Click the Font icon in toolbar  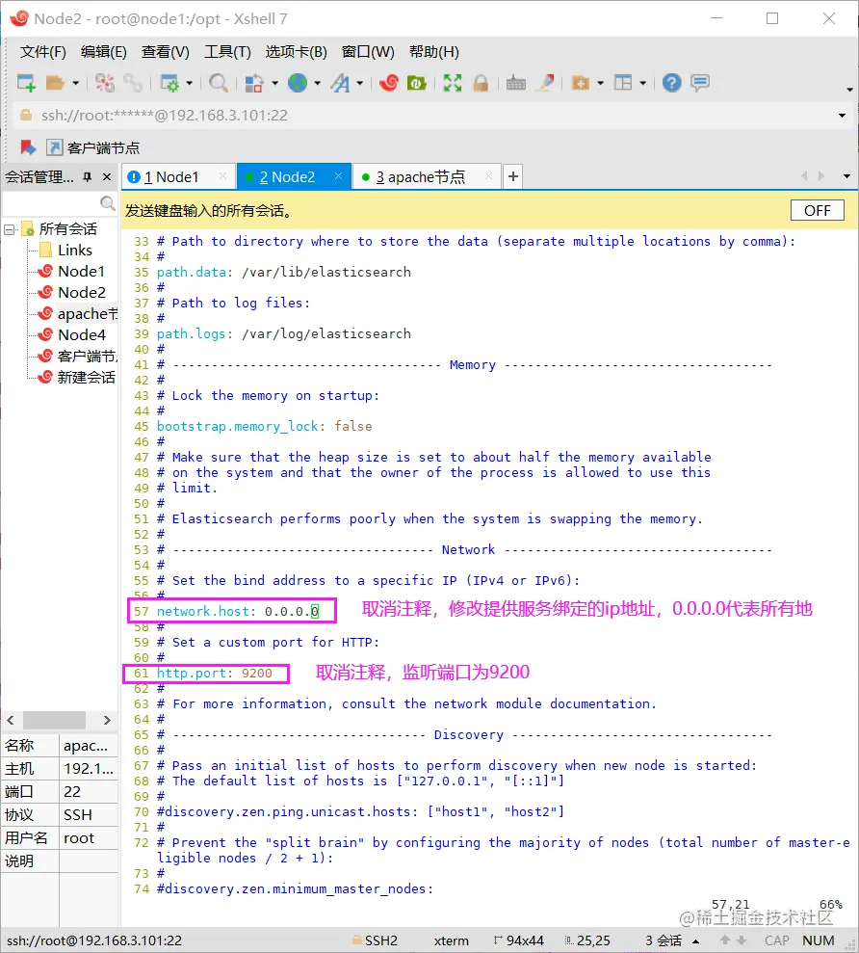point(340,83)
